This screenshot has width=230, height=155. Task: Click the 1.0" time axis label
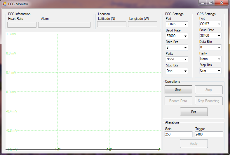(x=58, y=150)
